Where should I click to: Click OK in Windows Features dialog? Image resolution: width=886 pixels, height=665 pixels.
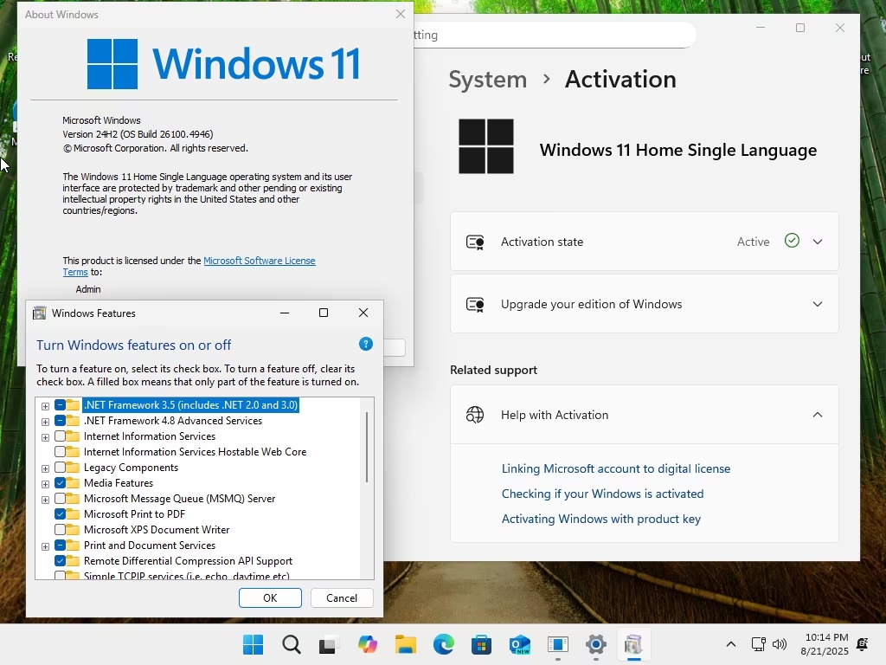[x=270, y=597]
